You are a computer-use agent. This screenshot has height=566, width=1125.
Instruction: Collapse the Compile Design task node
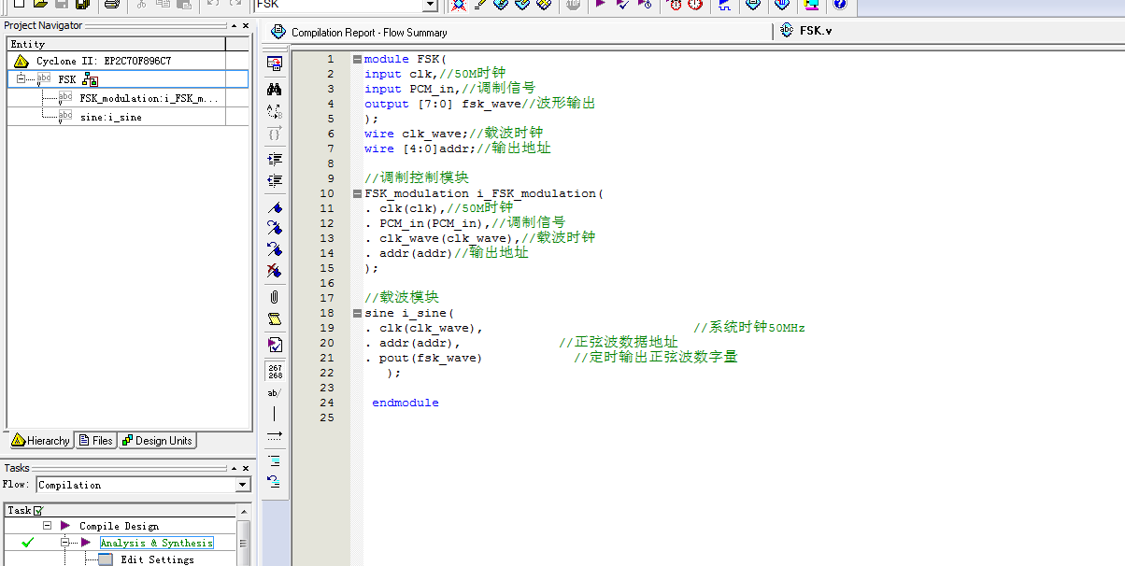(47, 526)
